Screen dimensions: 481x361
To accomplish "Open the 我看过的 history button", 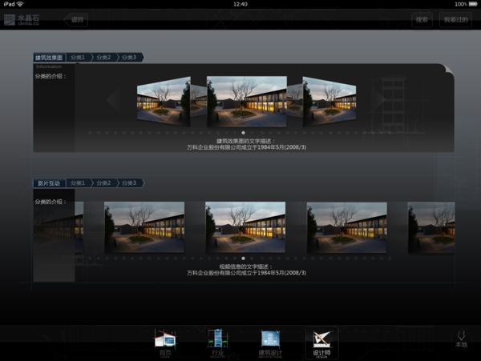I will pos(455,20).
